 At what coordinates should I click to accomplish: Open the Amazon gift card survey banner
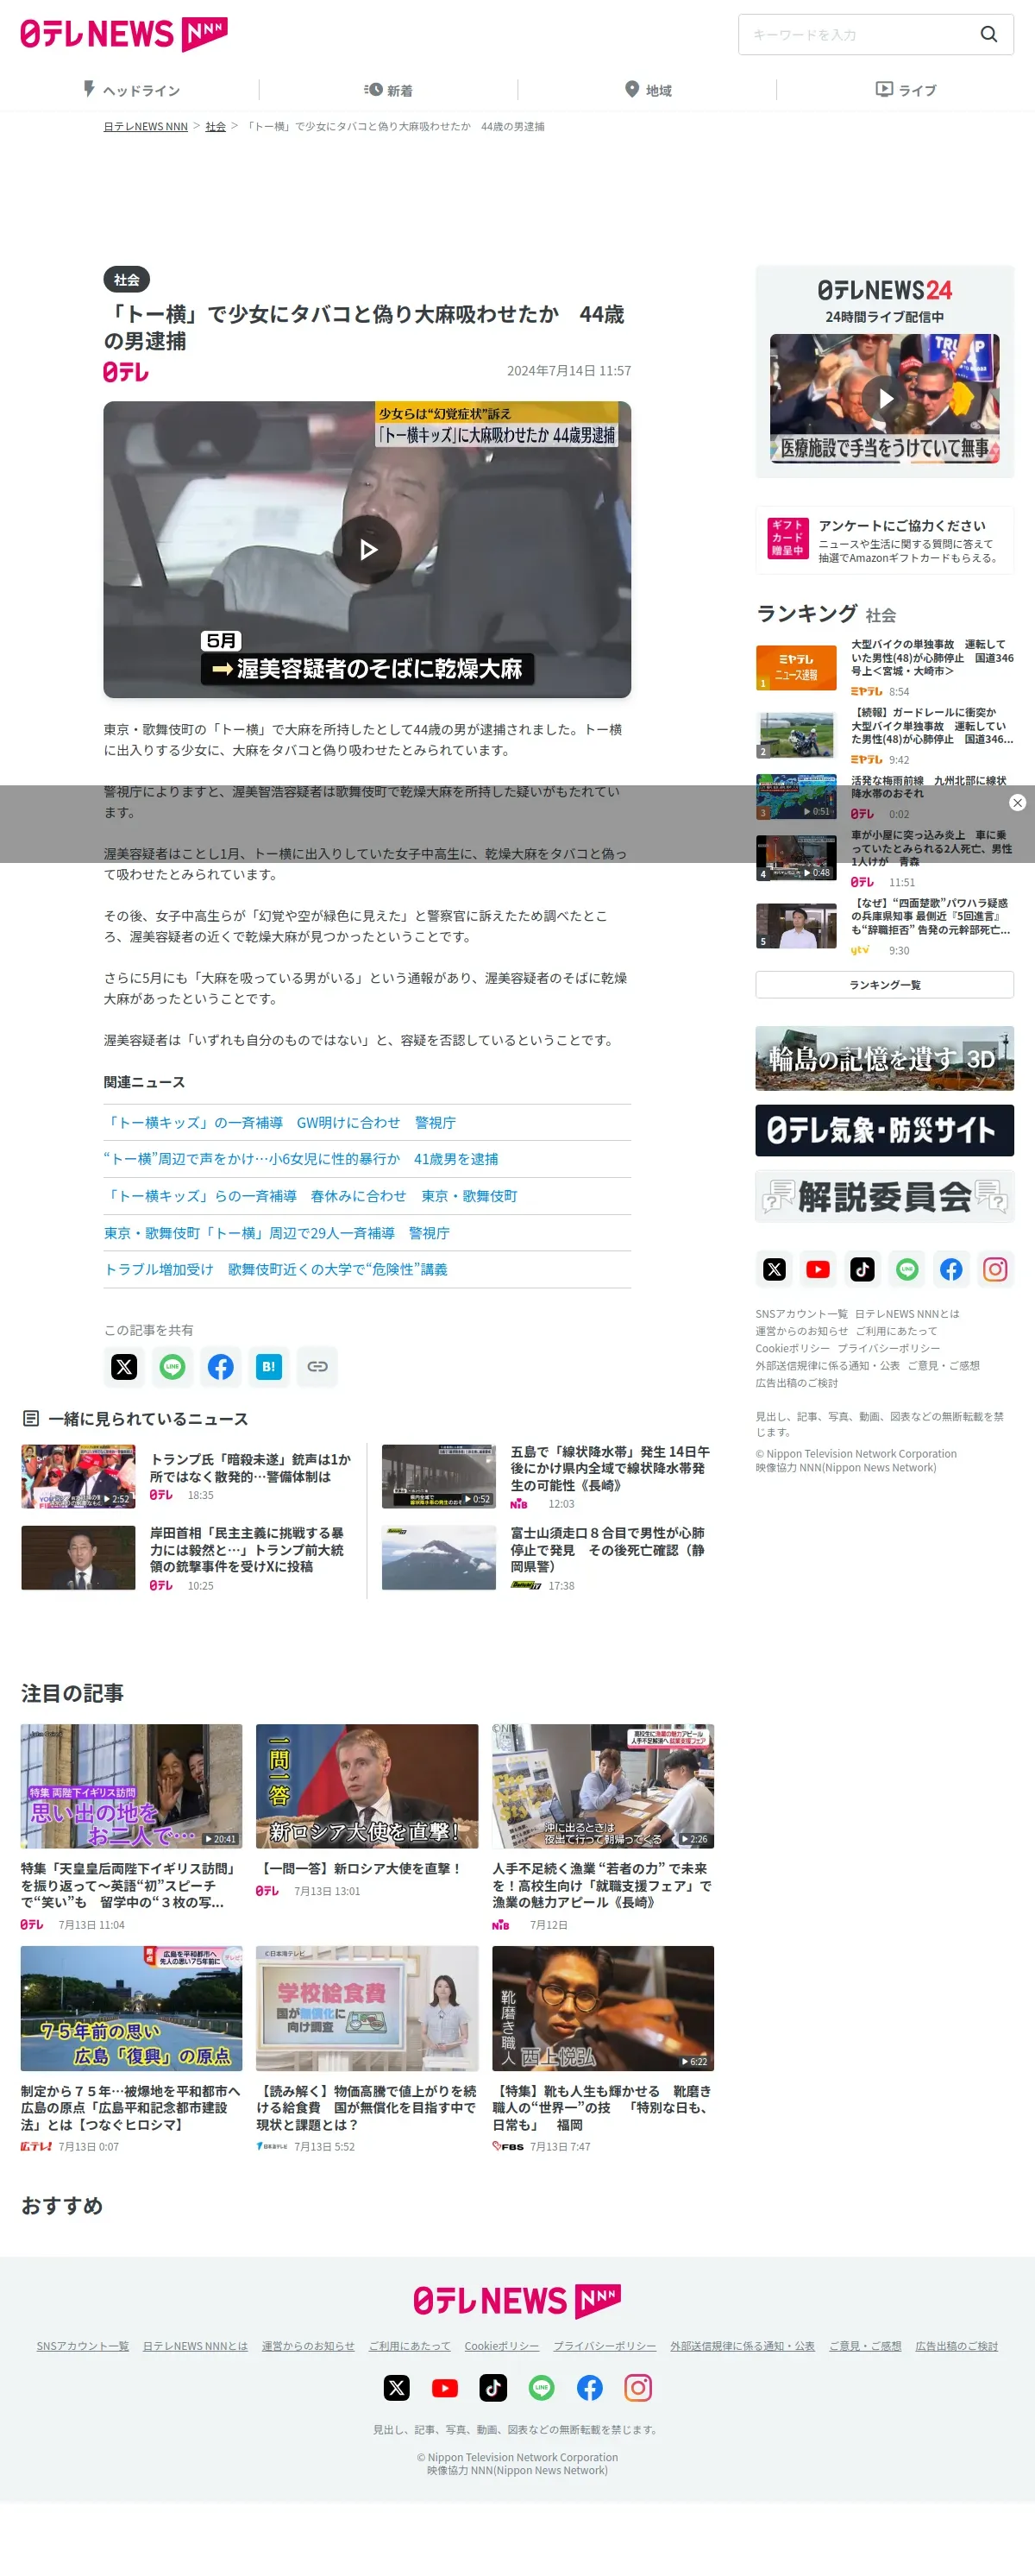point(884,540)
